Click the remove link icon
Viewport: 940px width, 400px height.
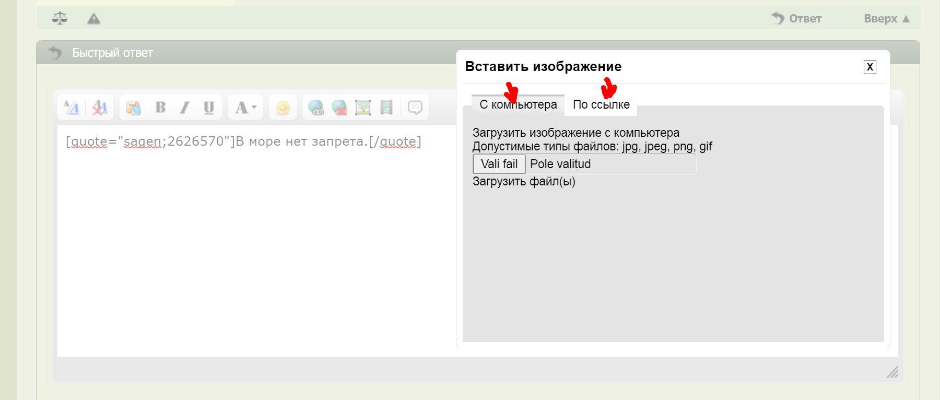[x=339, y=108]
